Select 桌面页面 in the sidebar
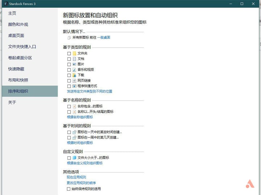 (x=30, y=35)
